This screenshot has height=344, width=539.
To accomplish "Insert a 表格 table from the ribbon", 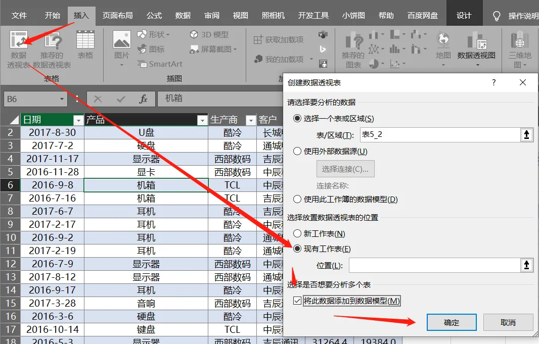I will coord(85,44).
